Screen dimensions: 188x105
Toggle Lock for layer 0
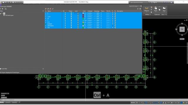(78, 13)
